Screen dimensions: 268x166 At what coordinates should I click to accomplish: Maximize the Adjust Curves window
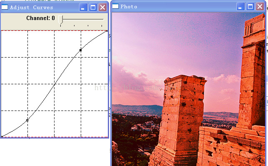(93, 8)
